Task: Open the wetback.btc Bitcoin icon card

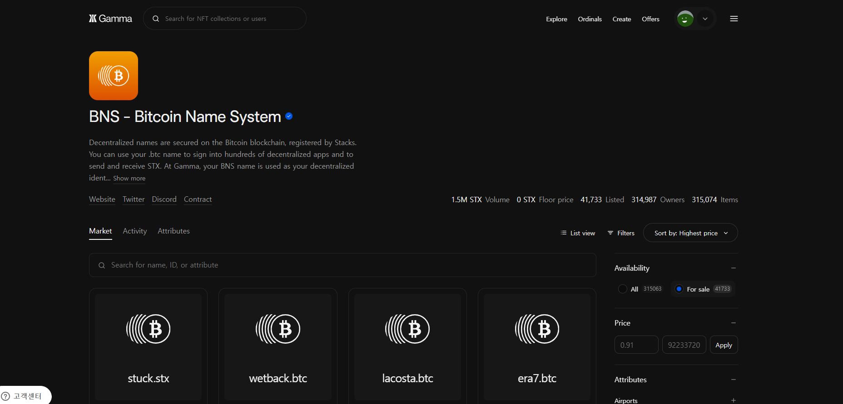Action: click(x=278, y=329)
